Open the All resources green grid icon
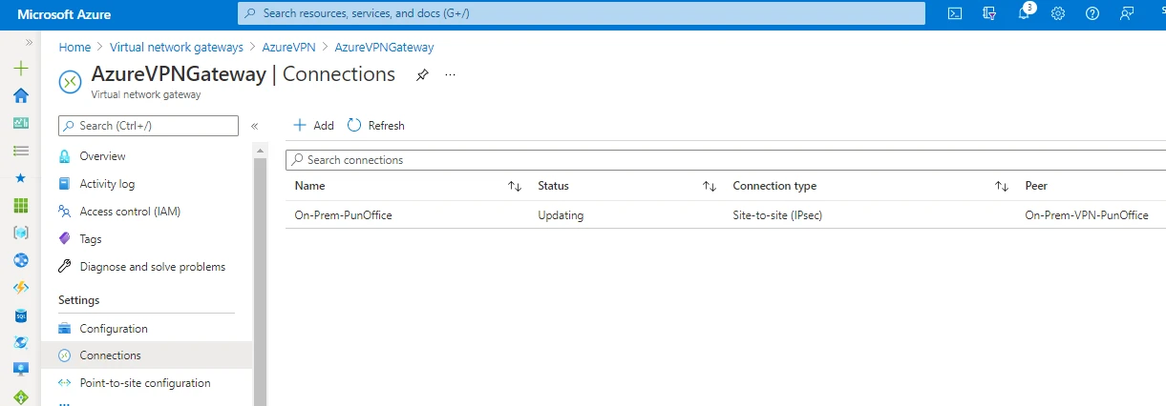 click(20, 206)
